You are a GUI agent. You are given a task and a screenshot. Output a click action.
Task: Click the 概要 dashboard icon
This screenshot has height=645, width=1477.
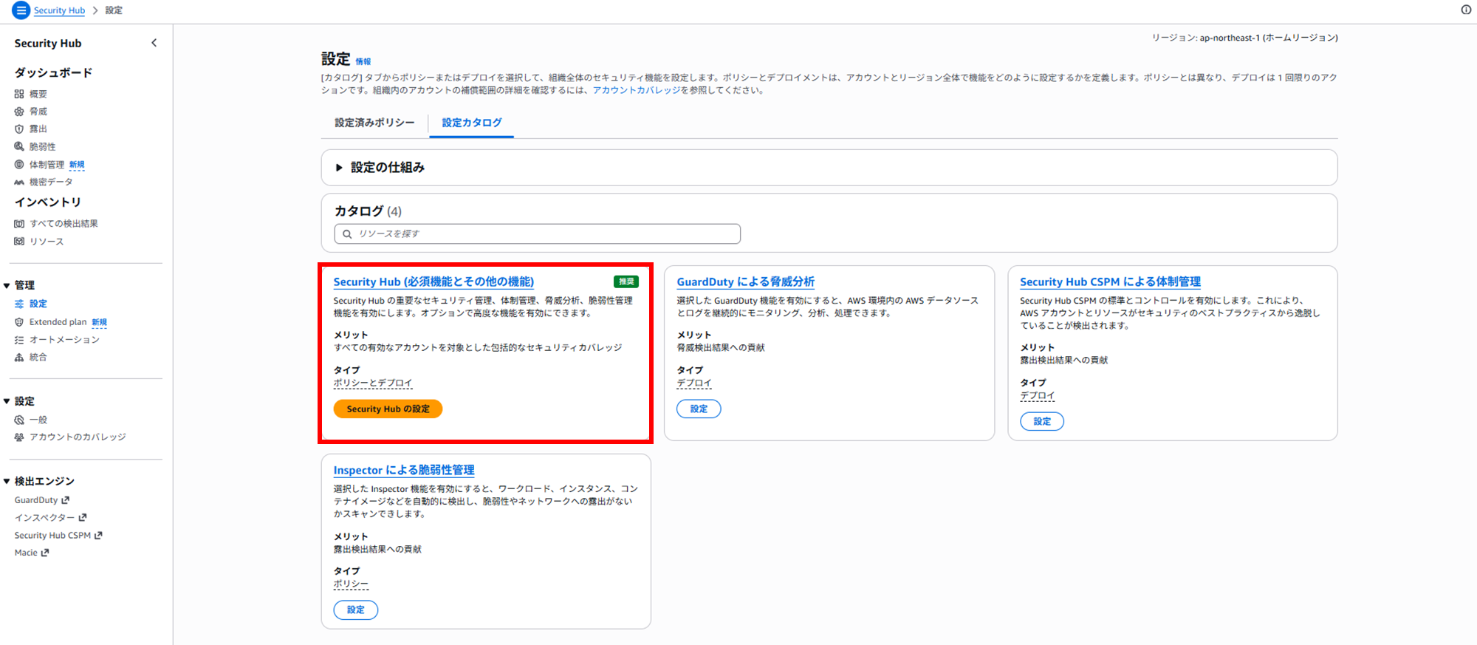[19, 94]
